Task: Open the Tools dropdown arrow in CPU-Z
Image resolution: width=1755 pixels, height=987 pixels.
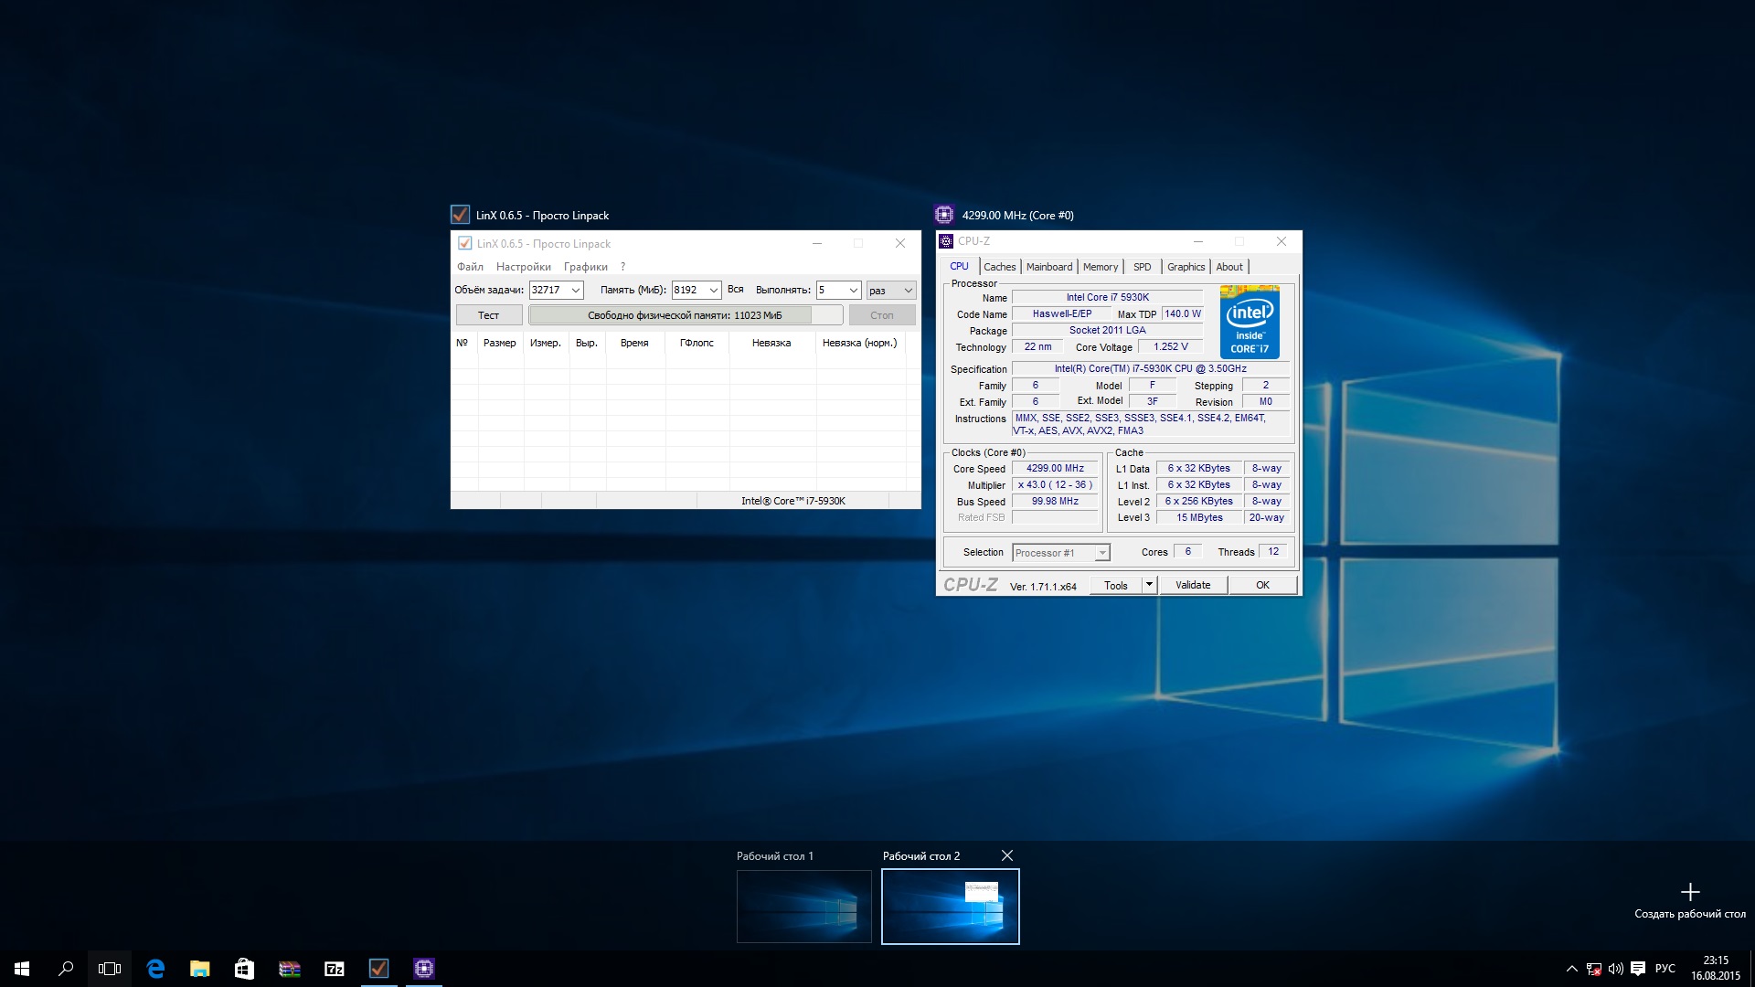Action: tap(1149, 585)
